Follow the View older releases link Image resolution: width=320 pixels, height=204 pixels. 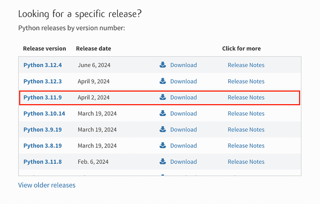47,185
